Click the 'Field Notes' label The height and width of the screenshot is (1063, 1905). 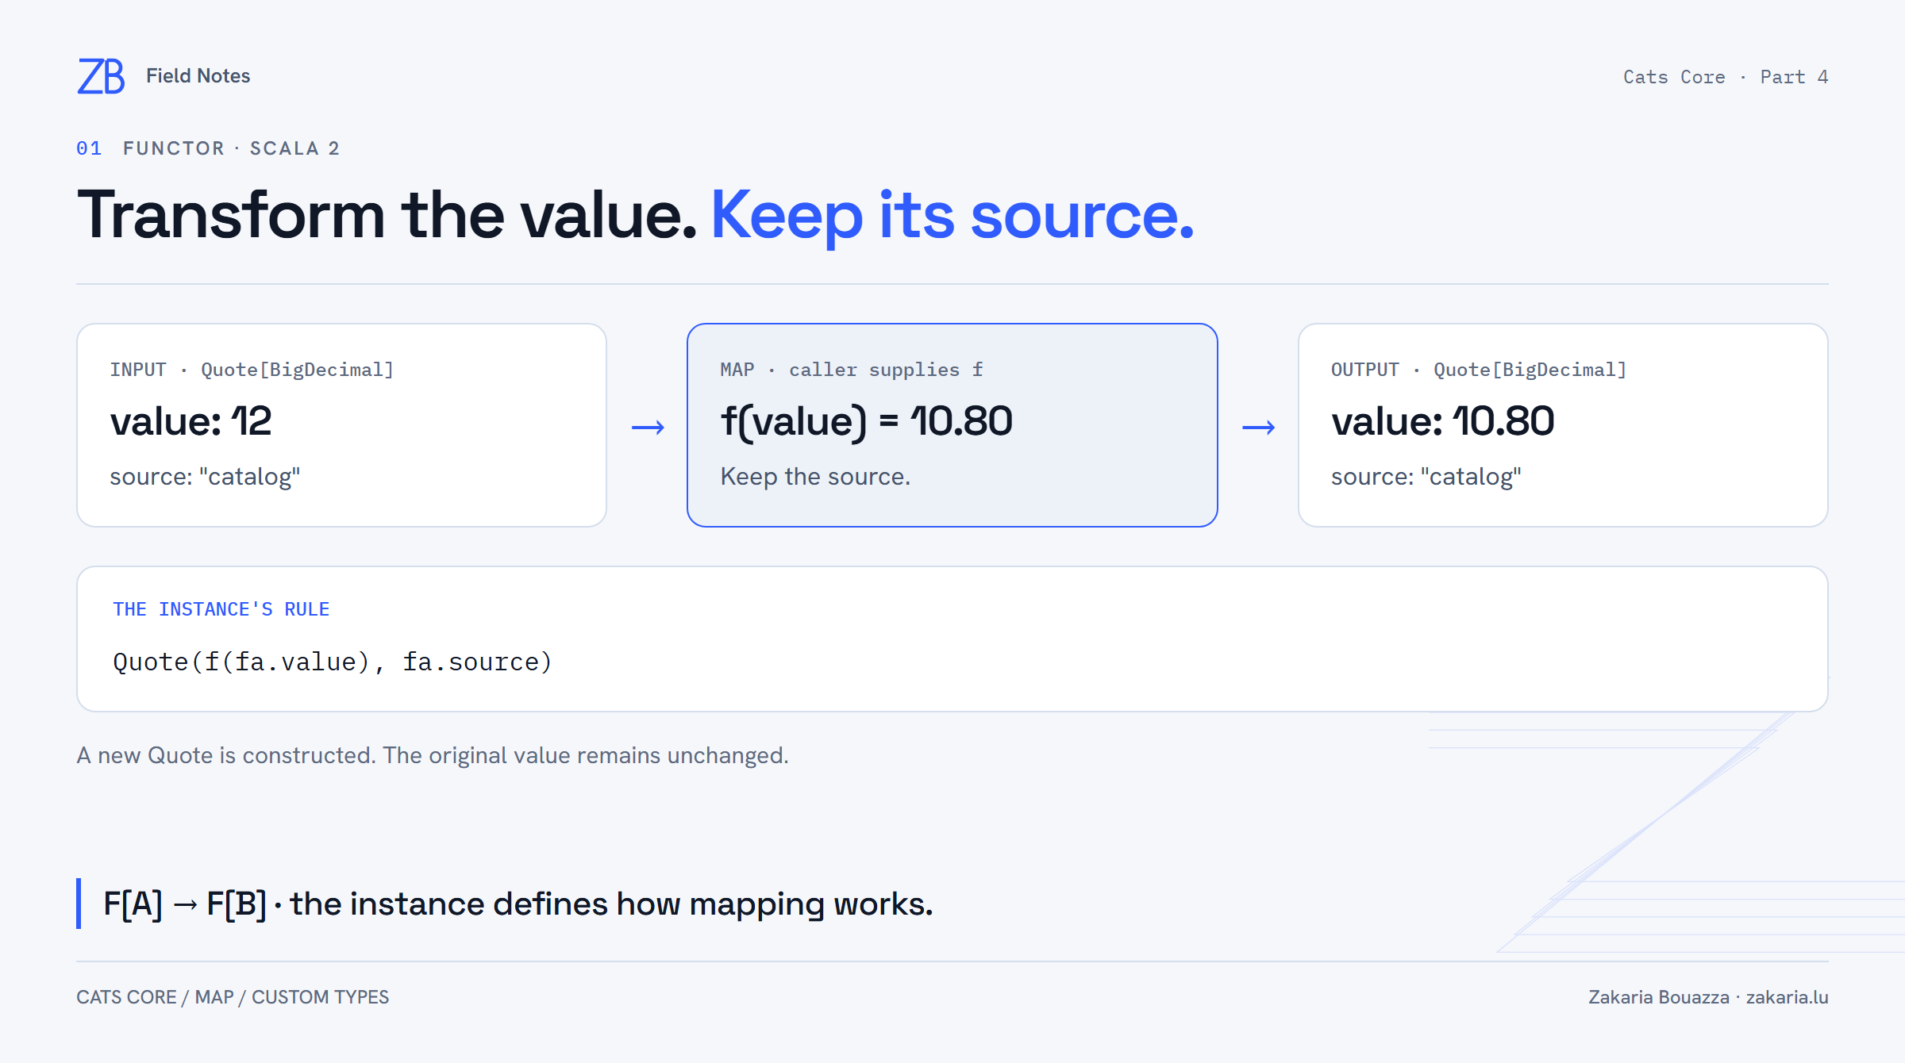(x=198, y=76)
